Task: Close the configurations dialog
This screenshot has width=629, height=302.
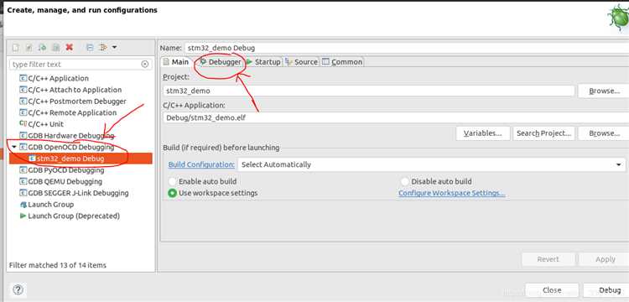Action: point(552,290)
